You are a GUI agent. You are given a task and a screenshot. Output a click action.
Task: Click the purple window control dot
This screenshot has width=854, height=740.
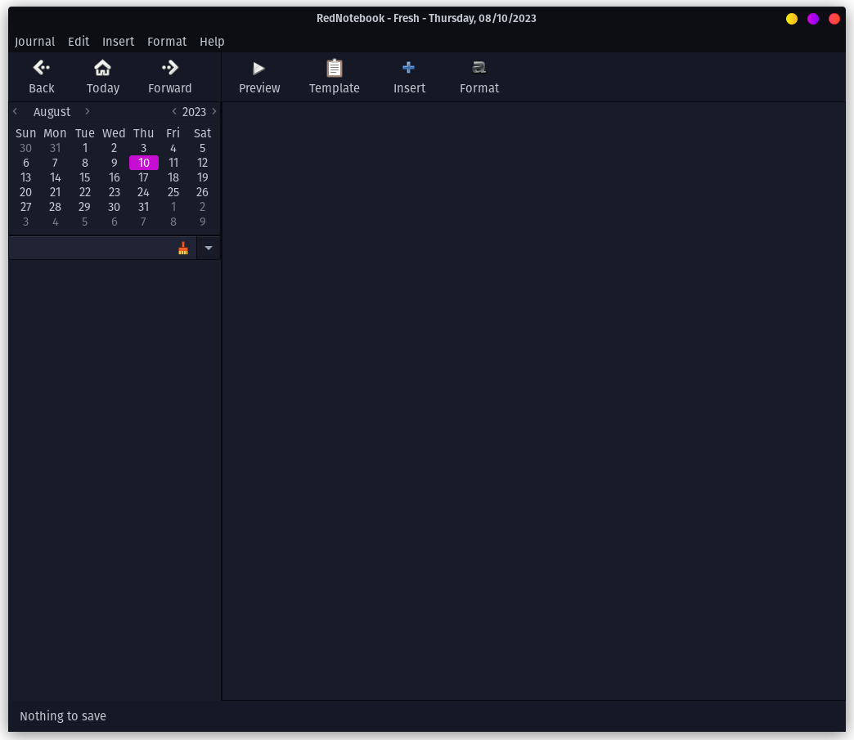point(813,18)
